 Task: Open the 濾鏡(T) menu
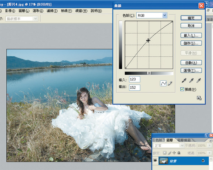coord(52,11)
